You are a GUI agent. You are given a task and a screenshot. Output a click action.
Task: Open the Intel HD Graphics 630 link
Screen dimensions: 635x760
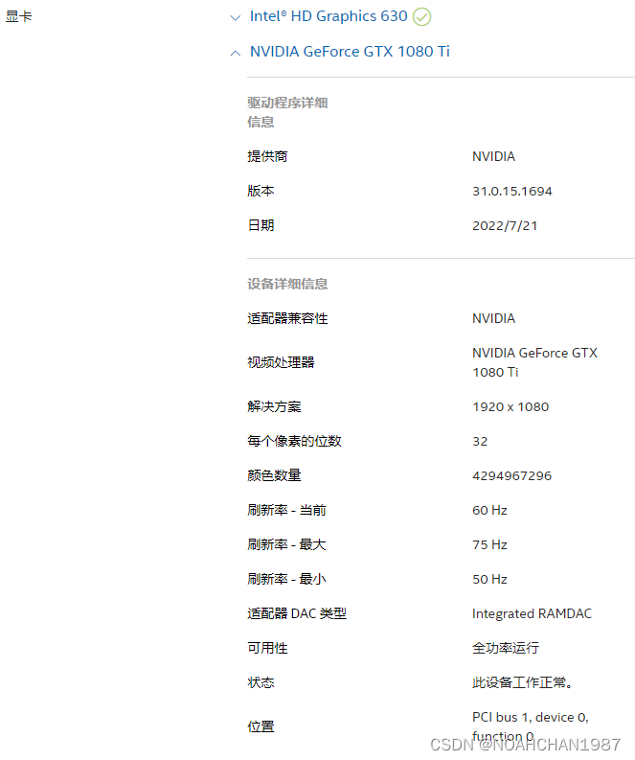pyautogui.click(x=329, y=16)
